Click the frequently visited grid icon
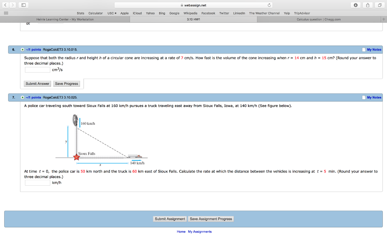Screen dimensions: 387x242 pos(5,13)
